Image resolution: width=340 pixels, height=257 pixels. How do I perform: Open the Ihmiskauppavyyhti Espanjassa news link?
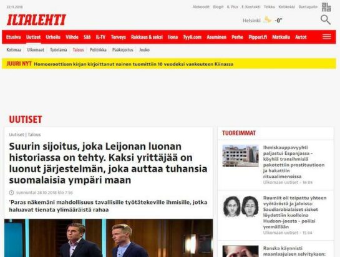[294, 162]
